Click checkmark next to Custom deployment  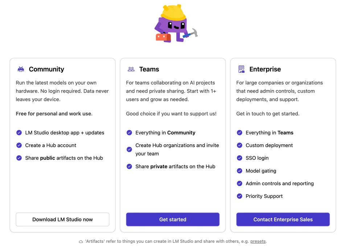239,145
